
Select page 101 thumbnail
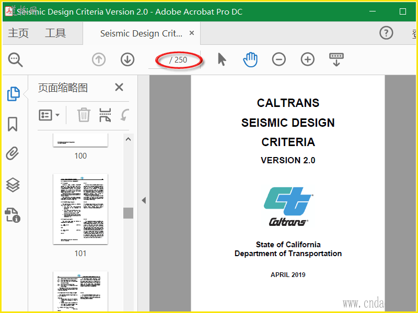pos(80,209)
